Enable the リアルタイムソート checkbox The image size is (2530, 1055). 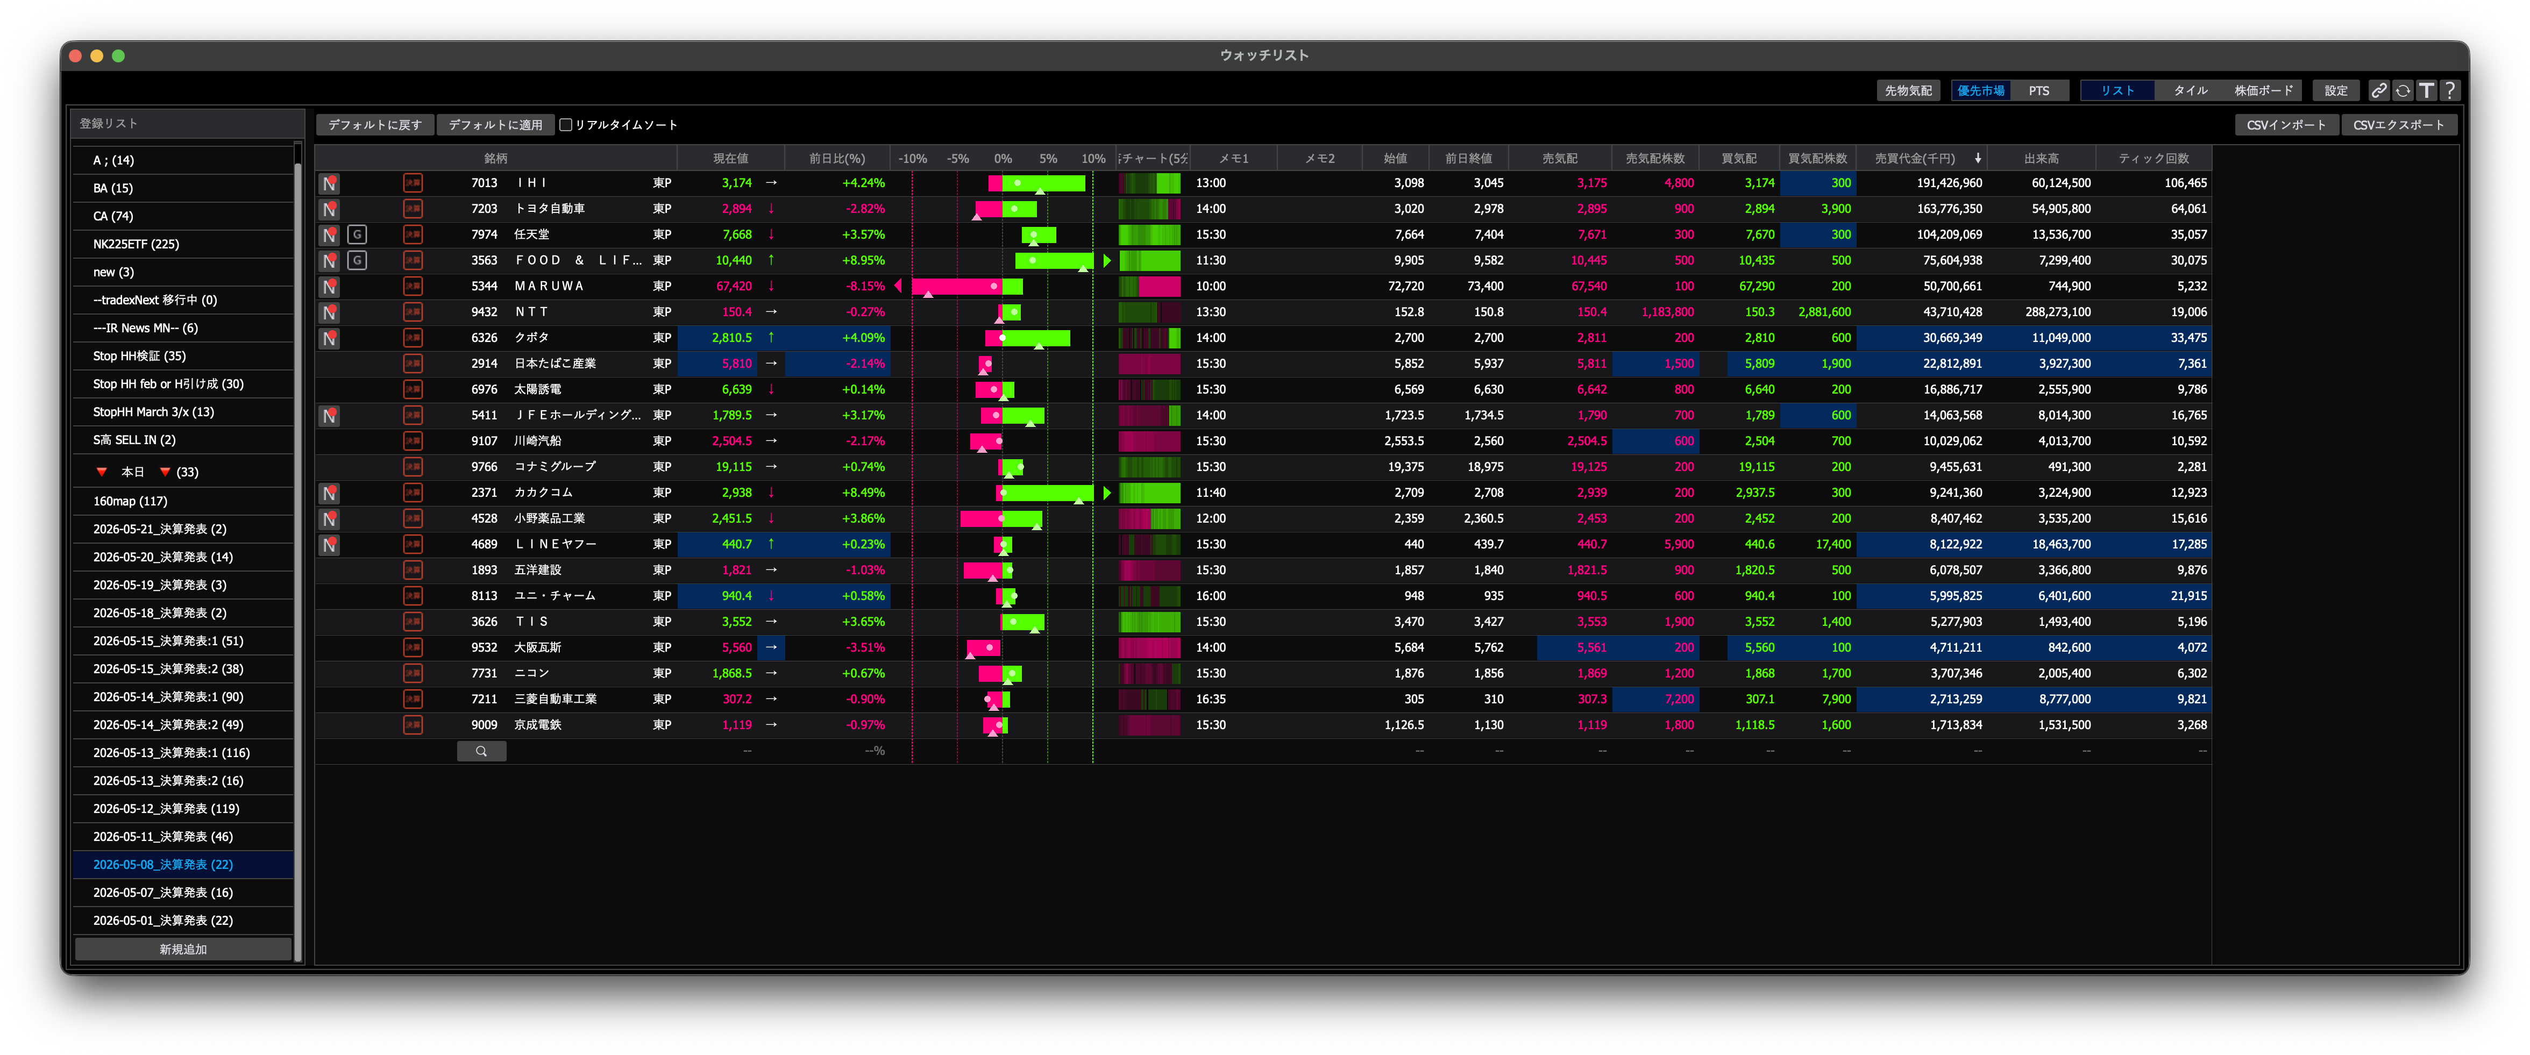click(566, 125)
